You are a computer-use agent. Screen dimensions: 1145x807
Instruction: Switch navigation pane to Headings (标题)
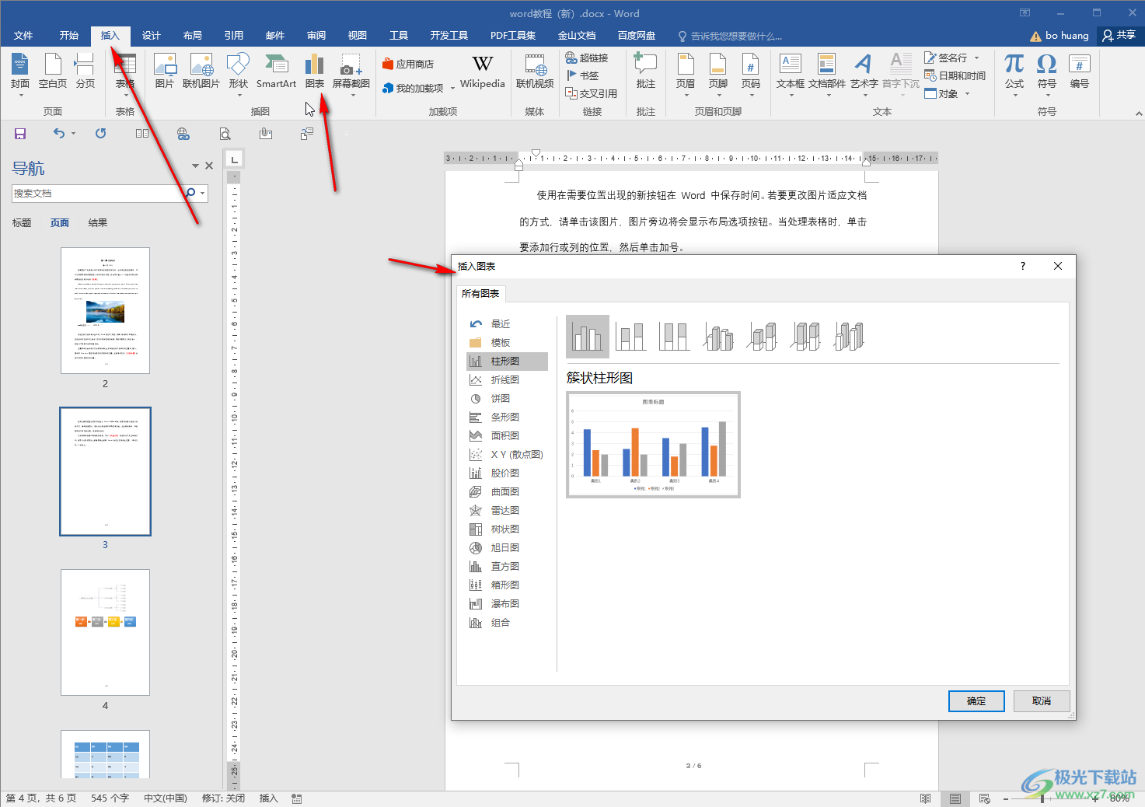click(x=22, y=223)
